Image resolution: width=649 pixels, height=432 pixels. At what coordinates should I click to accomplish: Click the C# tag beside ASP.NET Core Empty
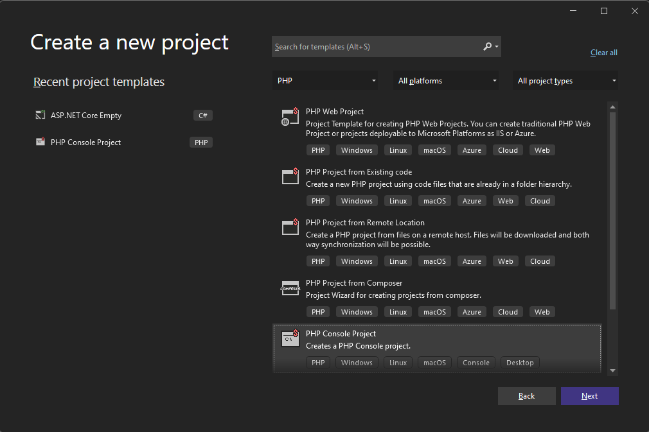tap(203, 116)
